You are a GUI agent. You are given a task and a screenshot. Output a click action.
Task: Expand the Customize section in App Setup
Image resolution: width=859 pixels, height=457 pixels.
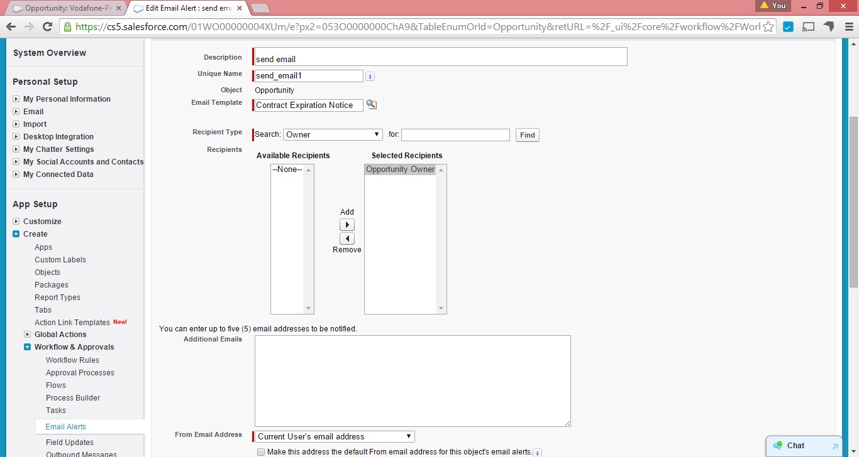point(16,222)
